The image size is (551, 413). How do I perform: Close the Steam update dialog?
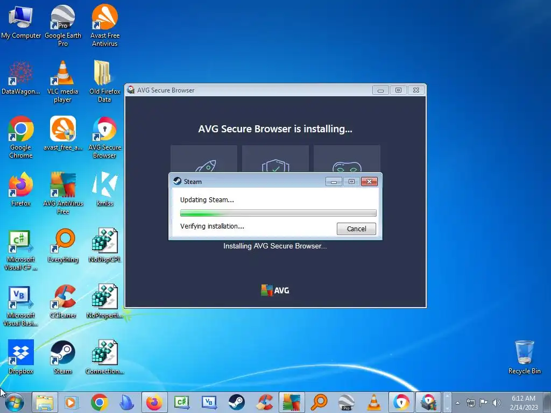[369, 182]
